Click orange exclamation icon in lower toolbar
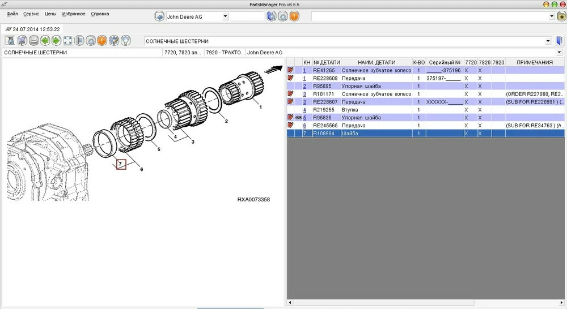This screenshot has width=567, height=309. point(102,41)
